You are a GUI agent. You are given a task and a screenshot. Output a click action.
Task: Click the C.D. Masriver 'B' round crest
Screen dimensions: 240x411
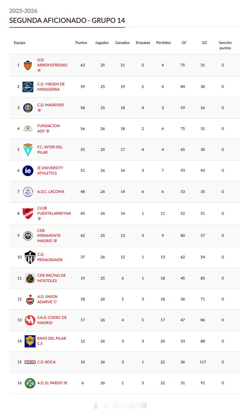tap(28, 108)
